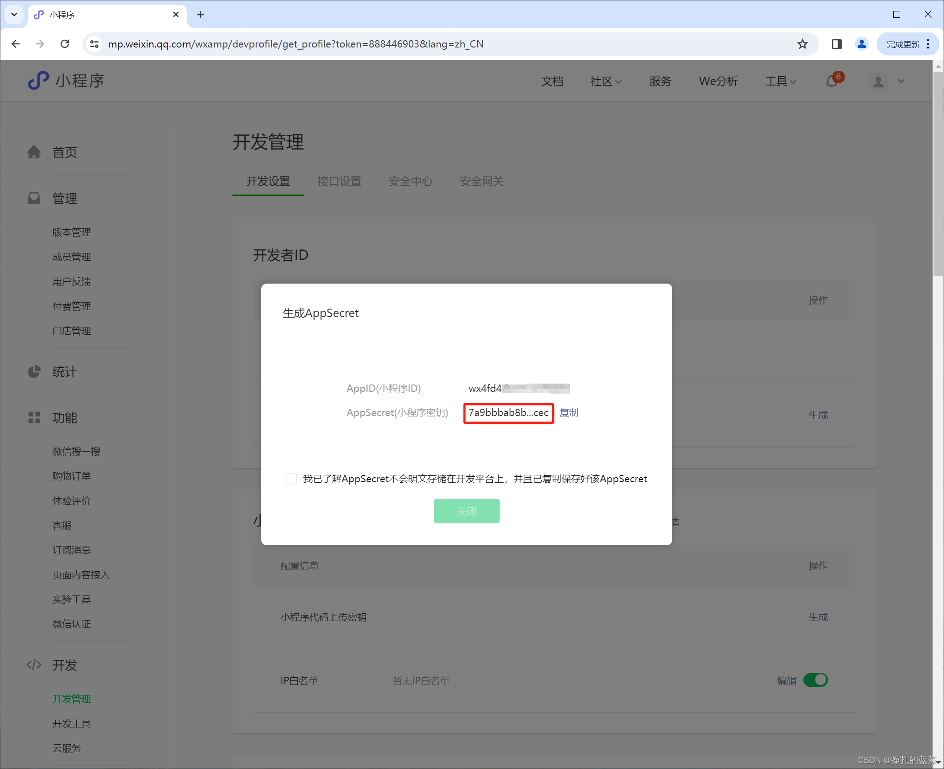
Task: Click the 统计 pie chart icon
Action: tap(34, 372)
